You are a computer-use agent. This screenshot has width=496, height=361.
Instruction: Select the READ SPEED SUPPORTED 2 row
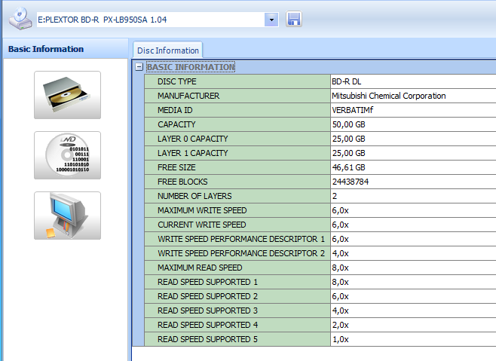pyautogui.click(x=320, y=296)
